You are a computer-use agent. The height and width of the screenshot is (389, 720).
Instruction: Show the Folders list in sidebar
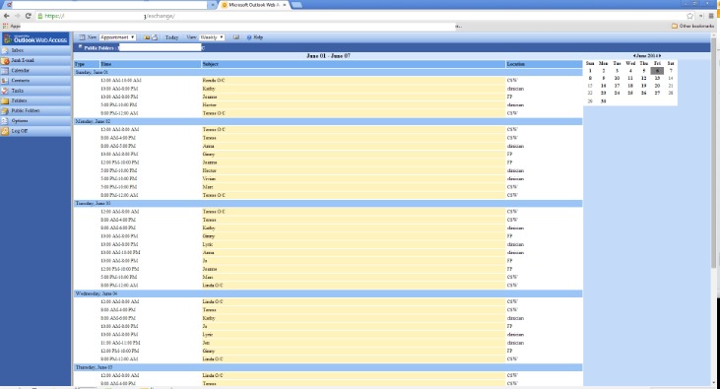tap(34, 101)
